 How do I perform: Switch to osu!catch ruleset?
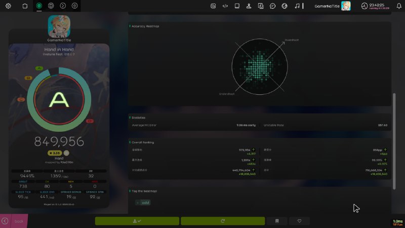(63, 6)
